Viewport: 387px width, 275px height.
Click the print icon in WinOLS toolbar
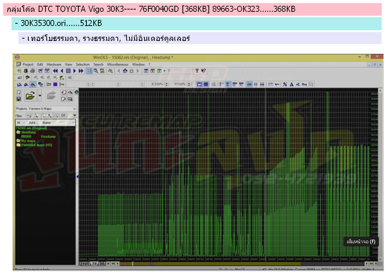click(32, 71)
